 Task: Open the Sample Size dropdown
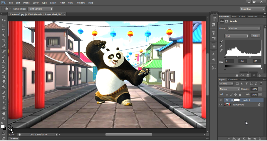[x=40, y=9]
